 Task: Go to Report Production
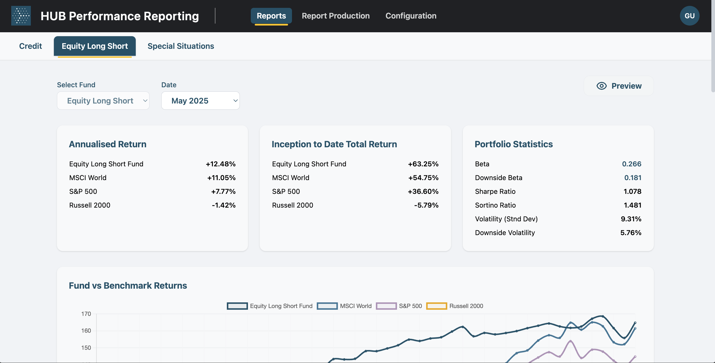point(335,16)
